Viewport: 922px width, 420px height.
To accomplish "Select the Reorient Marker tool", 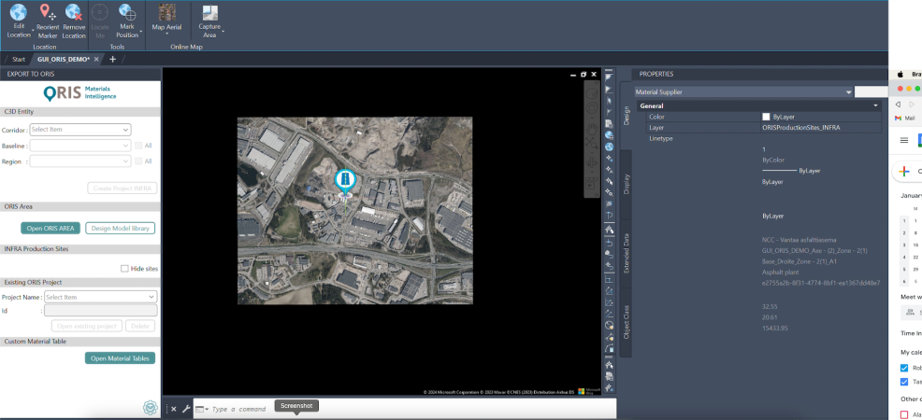I will [x=47, y=12].
